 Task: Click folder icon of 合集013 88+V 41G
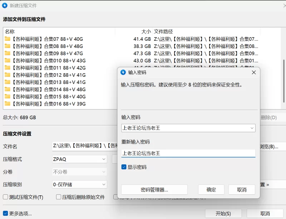(x=8, y=82)
